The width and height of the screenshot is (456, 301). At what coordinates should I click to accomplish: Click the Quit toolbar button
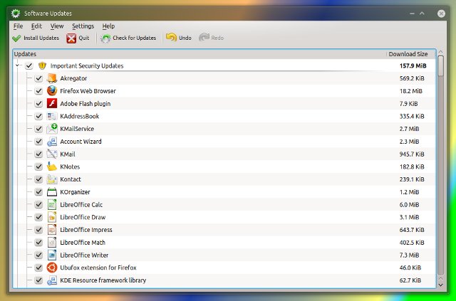(x=78, y=38)
